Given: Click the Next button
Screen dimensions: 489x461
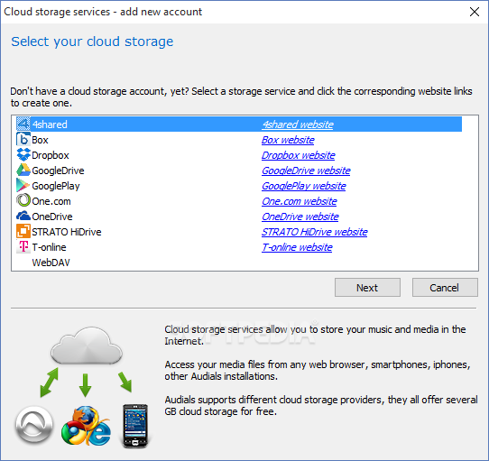Looking at the screenshot, I should [x=367, y=287].
